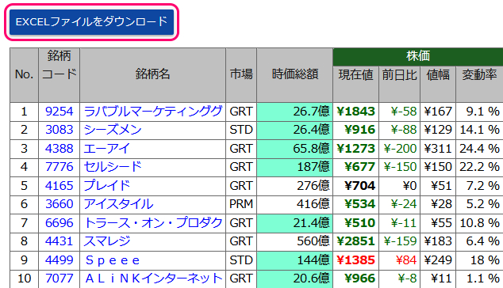The image size is (503, 288).
Task: Click the current price ¥704
Action: coord(359,186)
